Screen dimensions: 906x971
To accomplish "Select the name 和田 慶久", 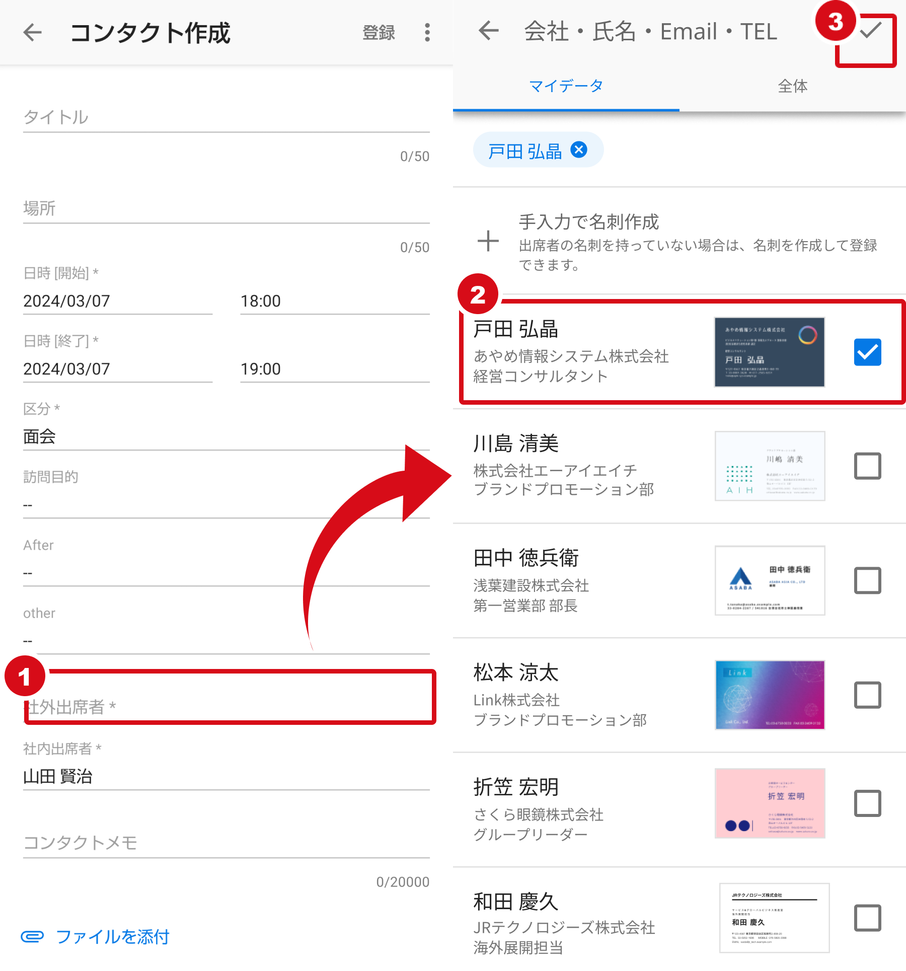I will [516, 902].
